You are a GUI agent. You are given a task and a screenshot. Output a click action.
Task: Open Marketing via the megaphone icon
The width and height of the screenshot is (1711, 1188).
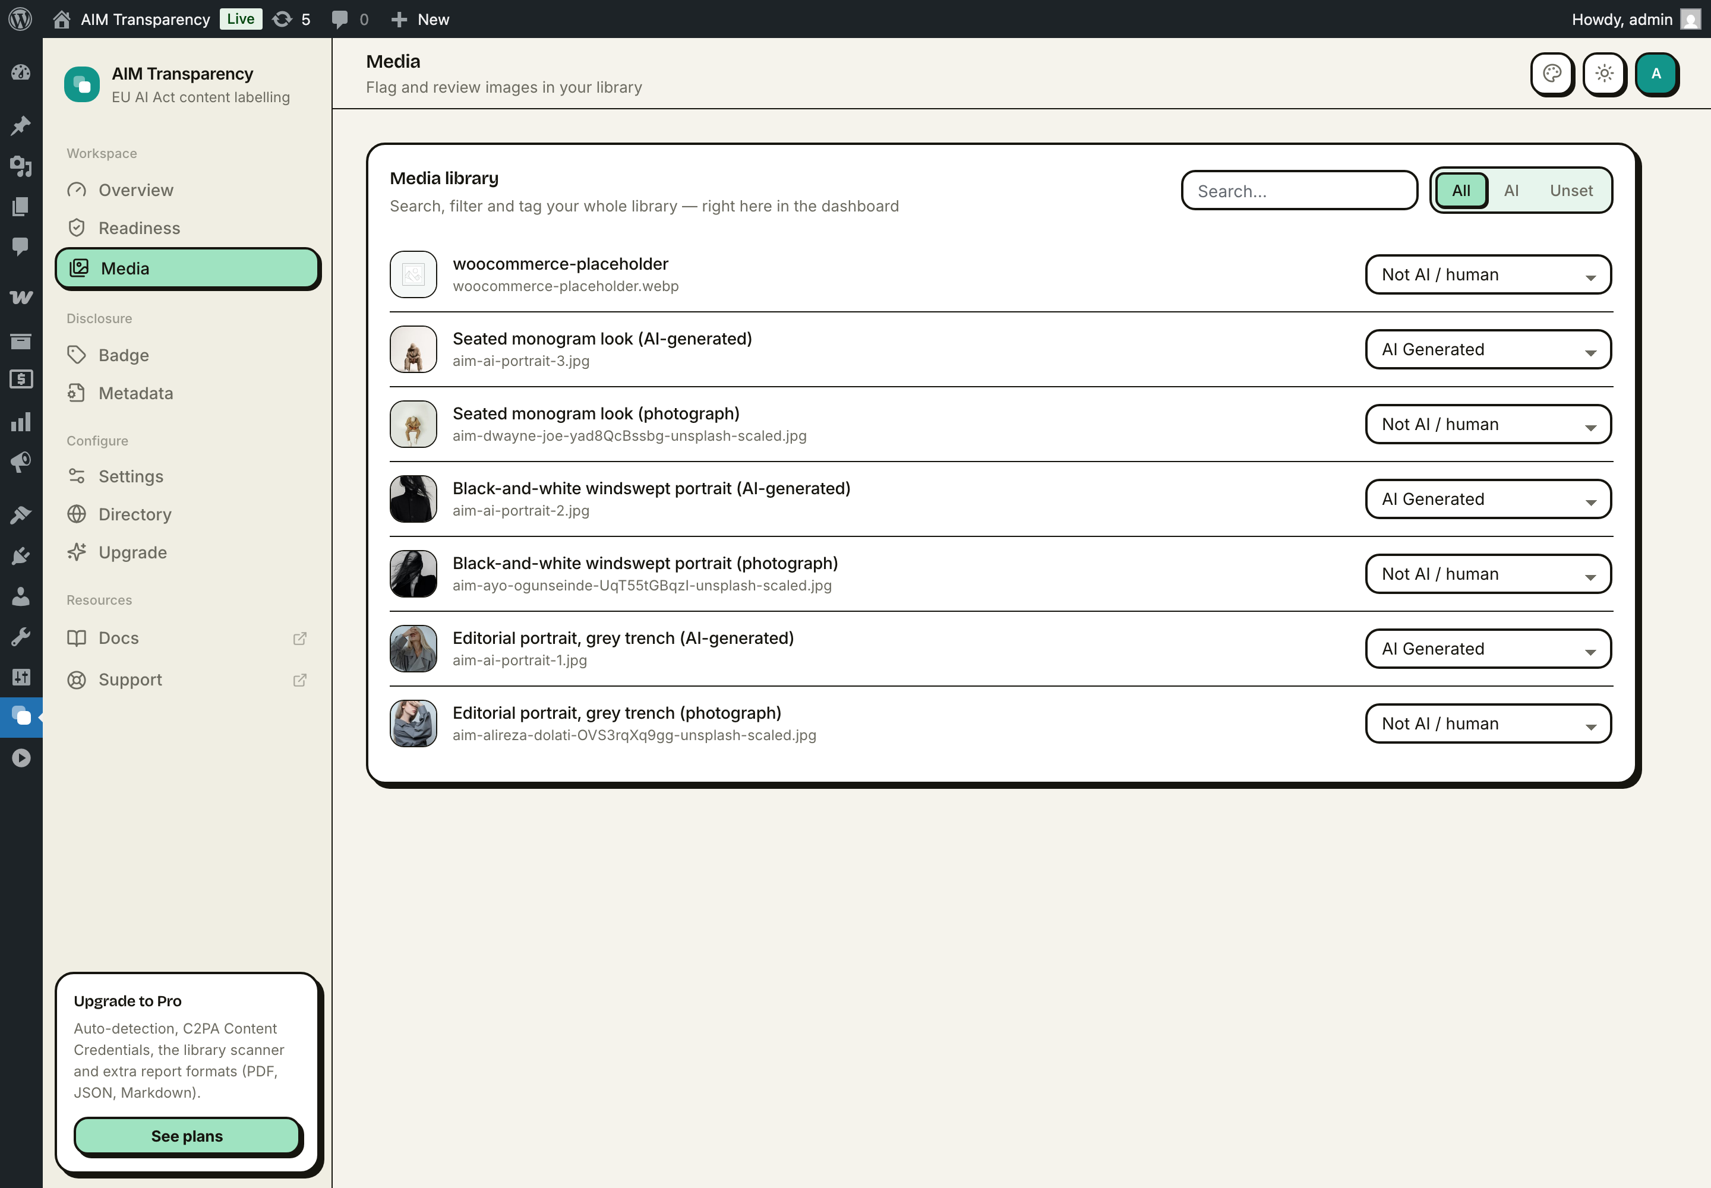[x=21, y=462]
